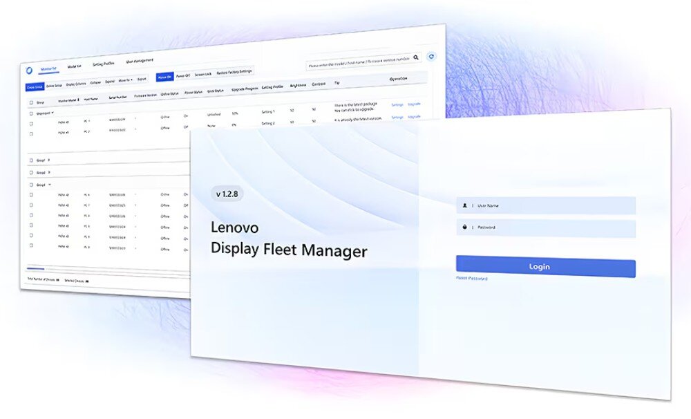Image resolution: width=691 pixels, height=419 pixels.
Task: Collapse the Ungrouped group arrow
Action: pos(53,113)
